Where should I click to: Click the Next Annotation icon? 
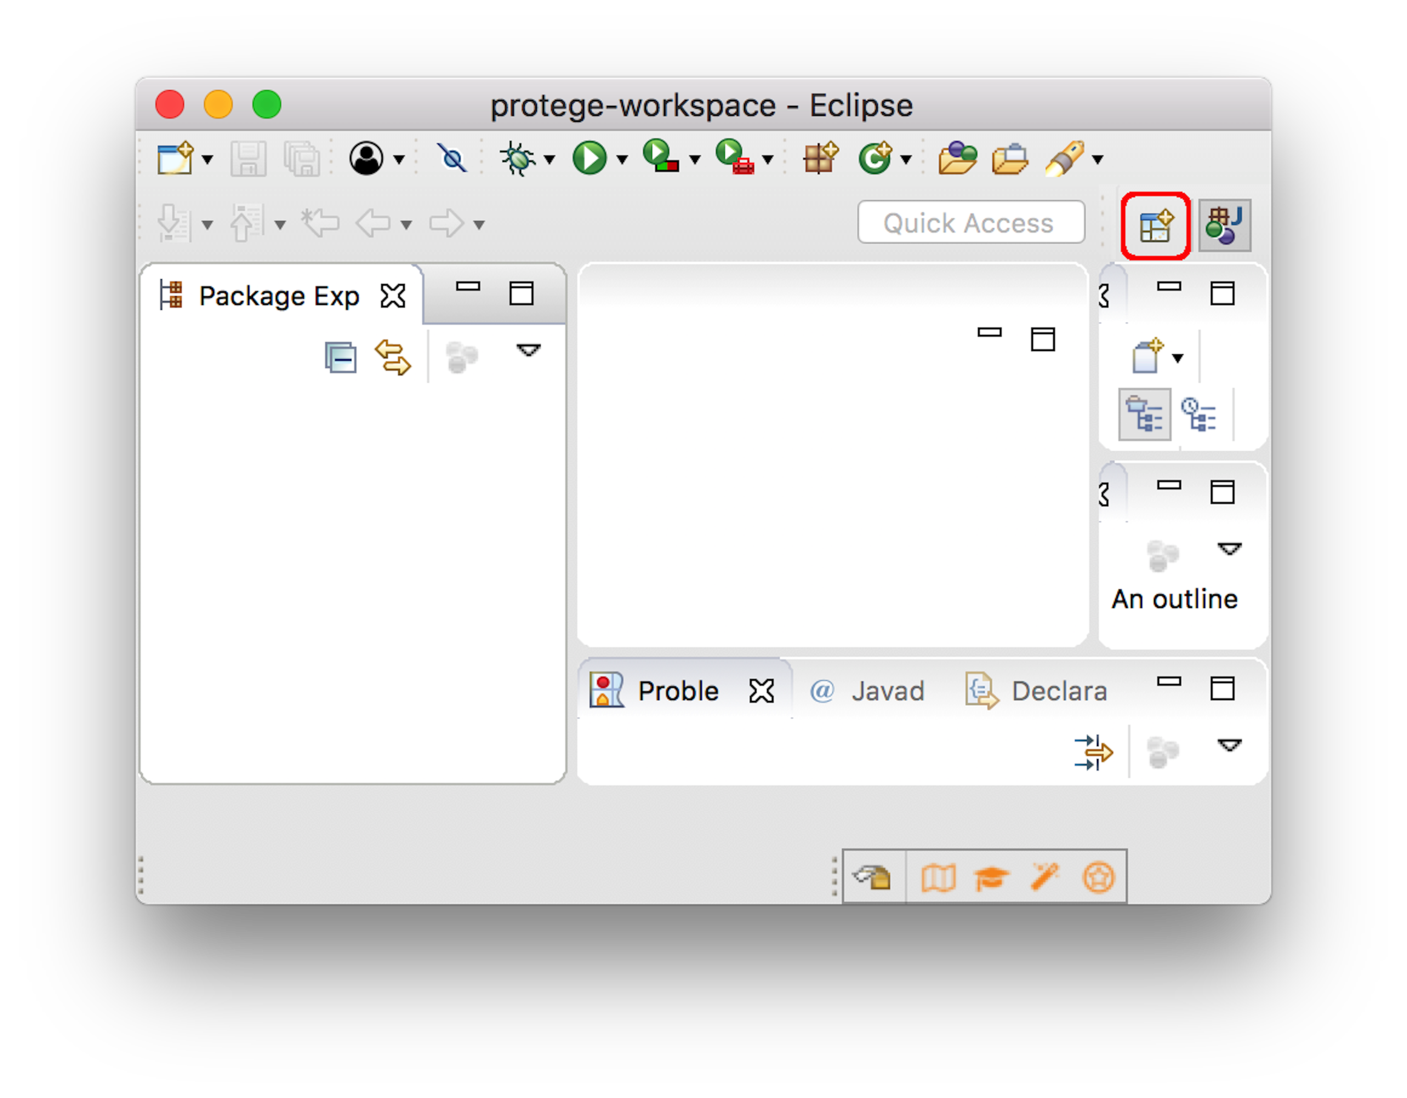tap(174, 224)
